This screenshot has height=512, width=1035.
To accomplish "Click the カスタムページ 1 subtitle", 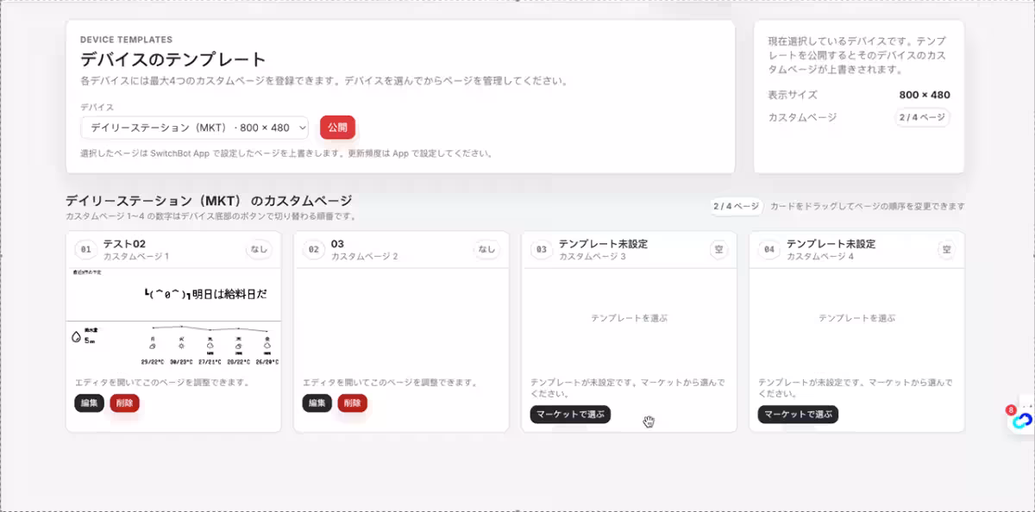I will pos(136,257).
